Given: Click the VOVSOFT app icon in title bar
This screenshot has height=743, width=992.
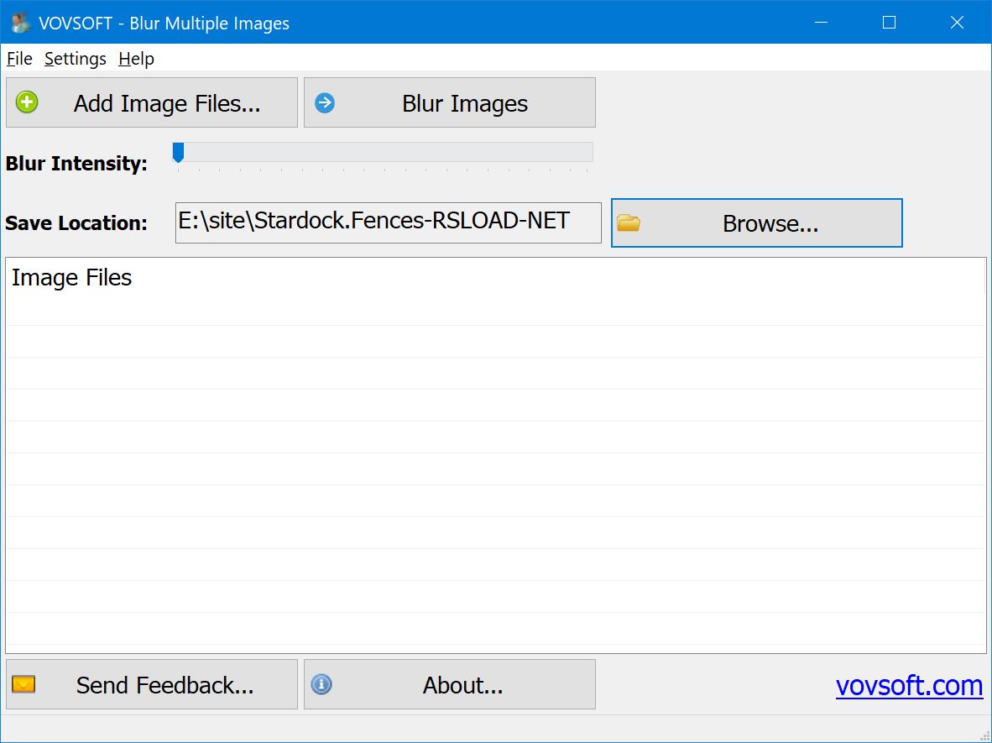Looking at the screenshot, I should [x=20, y=23].
